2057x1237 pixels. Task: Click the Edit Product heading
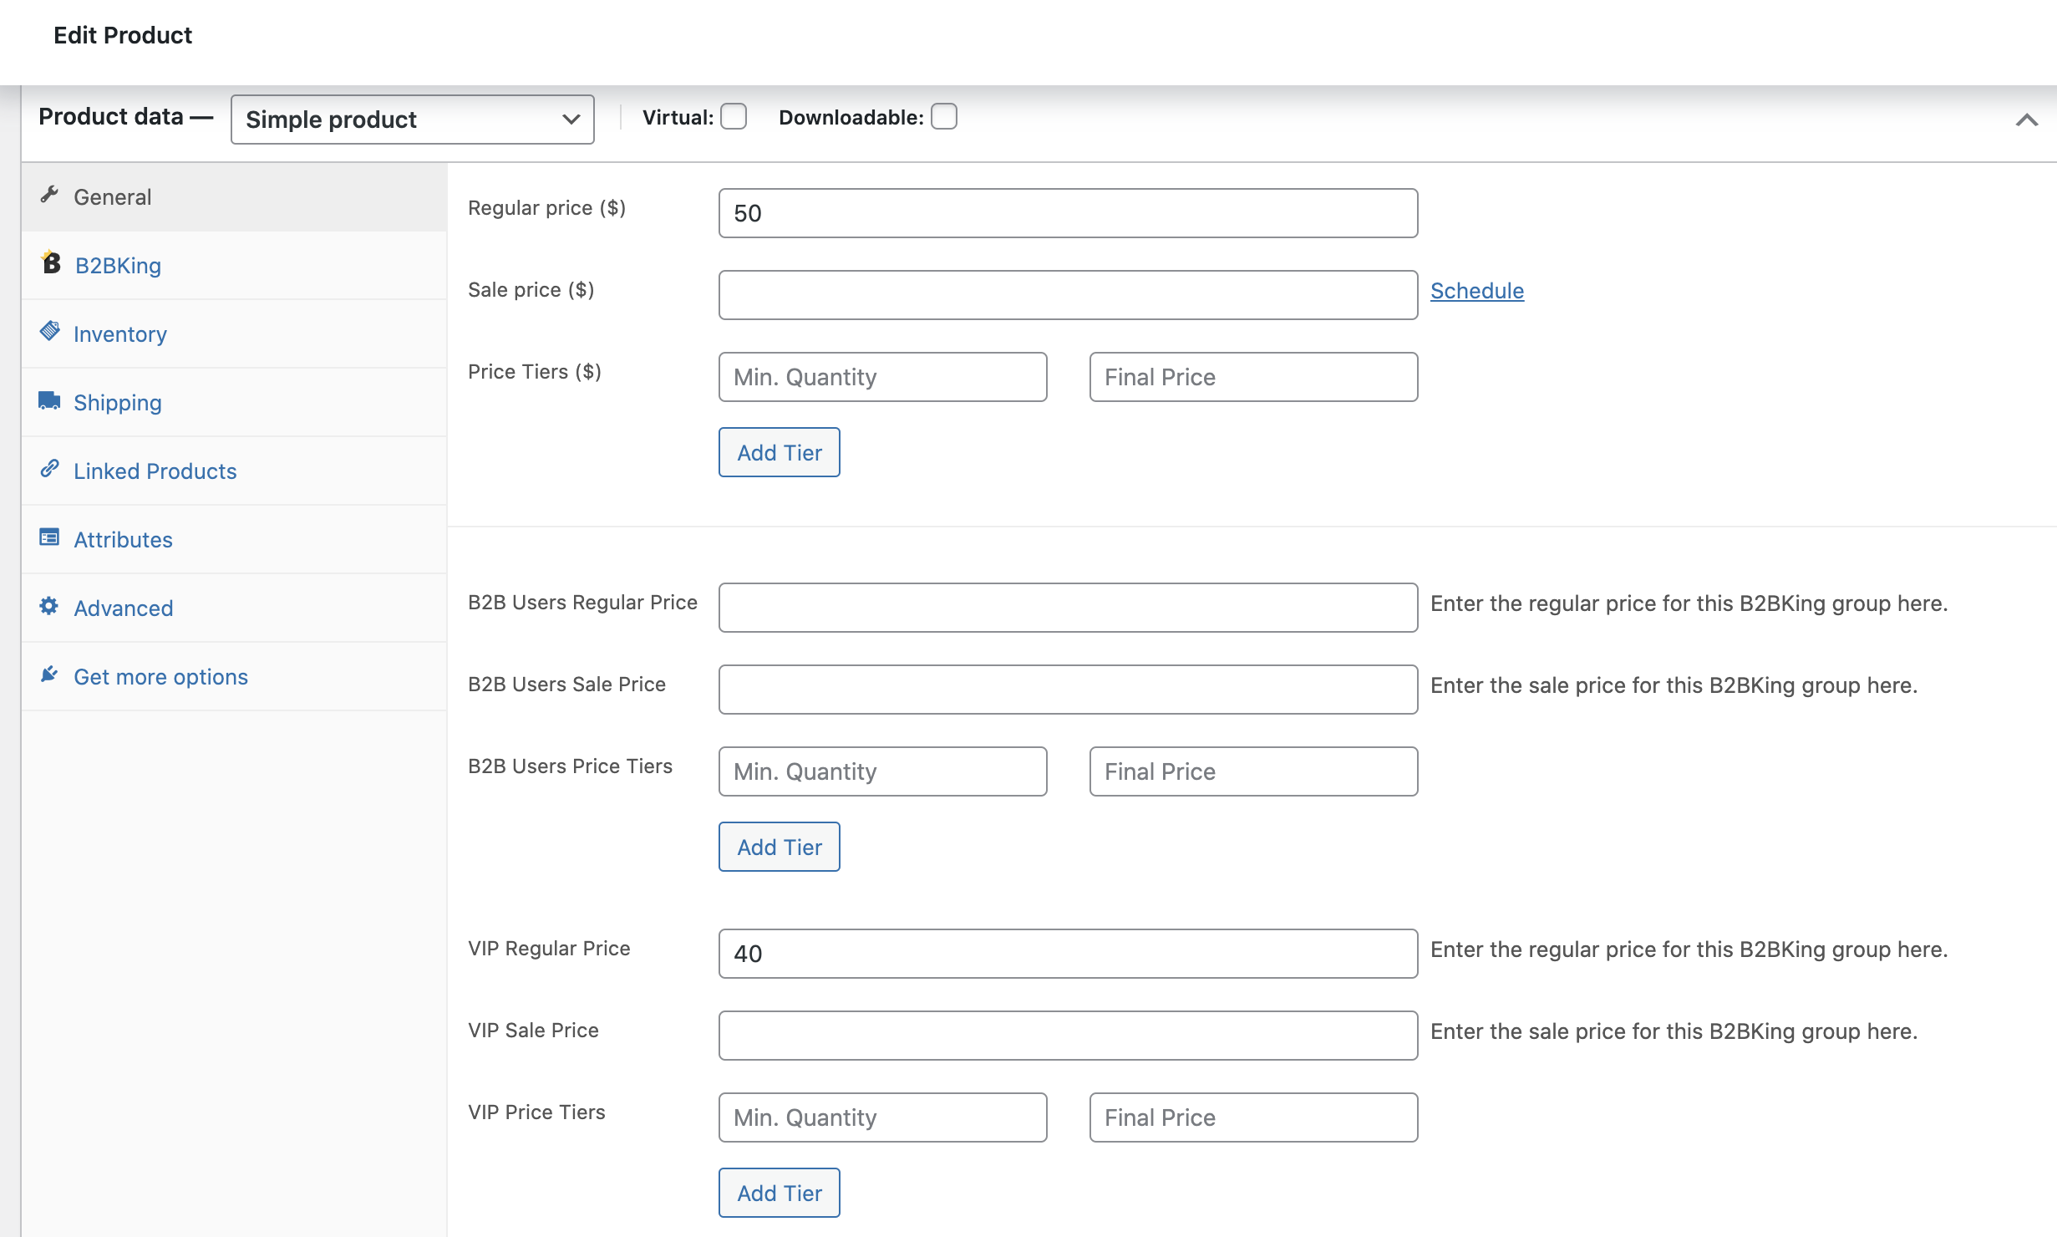pyautogui.click(x=123, y=35)
